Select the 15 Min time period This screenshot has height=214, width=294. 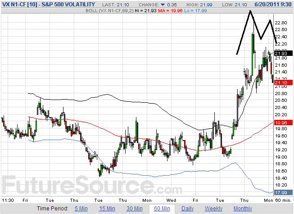pos(107,209)
